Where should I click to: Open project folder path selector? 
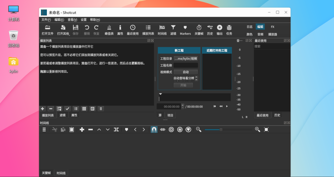(186, 58)
